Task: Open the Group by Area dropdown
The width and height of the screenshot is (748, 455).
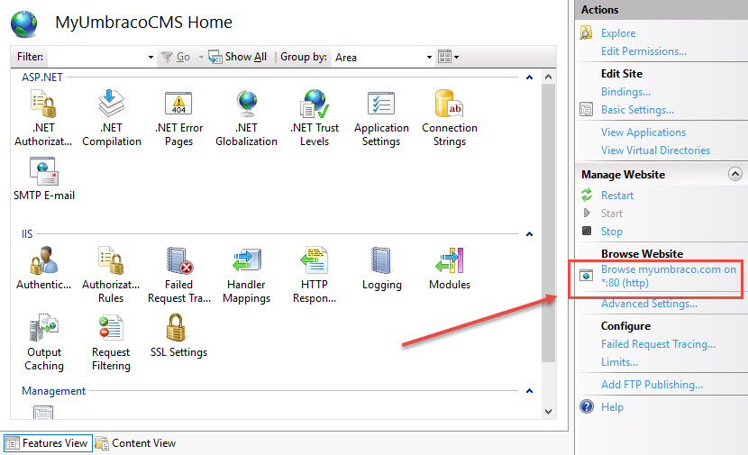Action: coord(384,57)
